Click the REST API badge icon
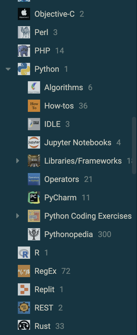This screenshot has height=335, width=137. pos(24,308)
